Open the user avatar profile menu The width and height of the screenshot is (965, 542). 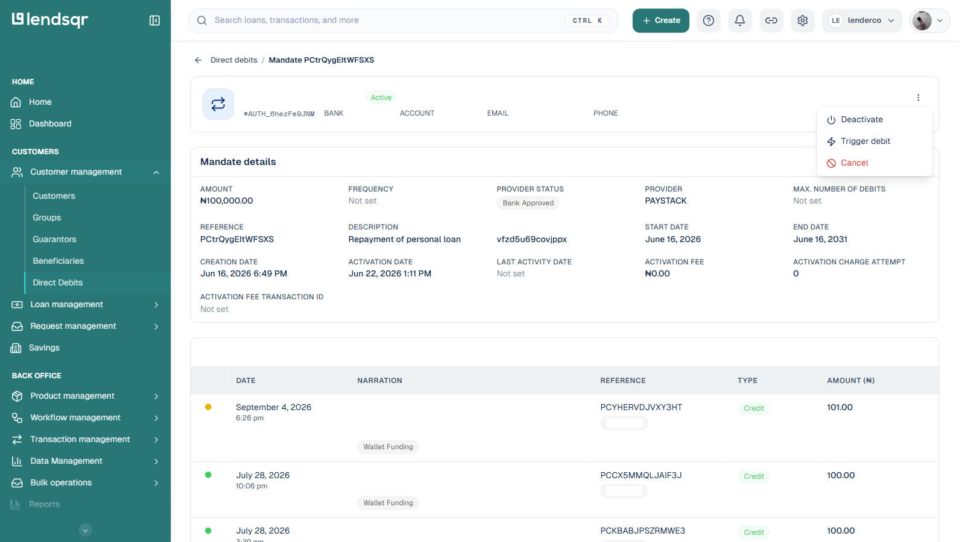click(x=929, y=20)
